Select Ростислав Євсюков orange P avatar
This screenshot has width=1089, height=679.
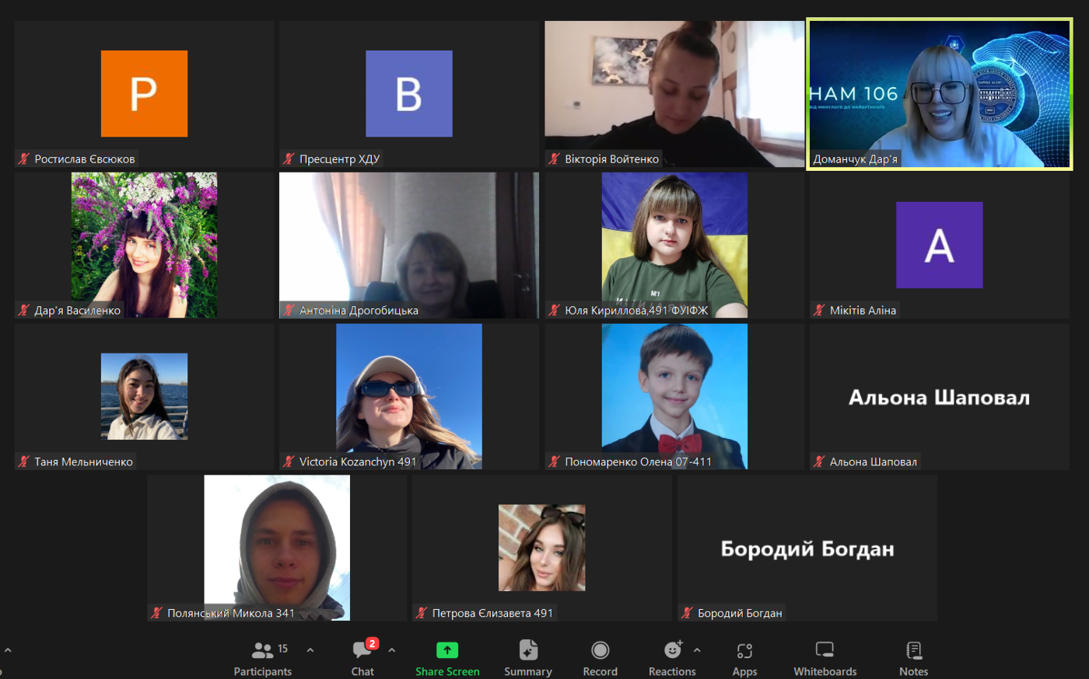pyautogui.click(x=144, y=93)
